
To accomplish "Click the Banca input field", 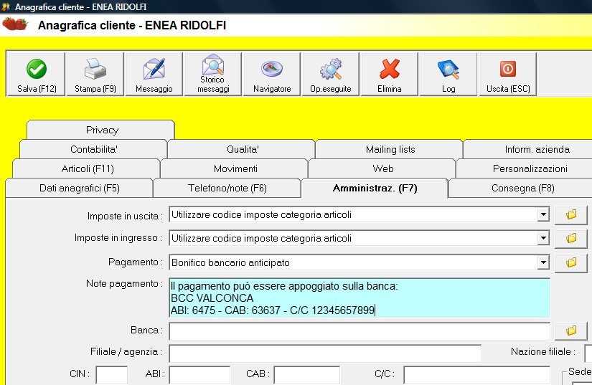I will click(x=360, y=331).
